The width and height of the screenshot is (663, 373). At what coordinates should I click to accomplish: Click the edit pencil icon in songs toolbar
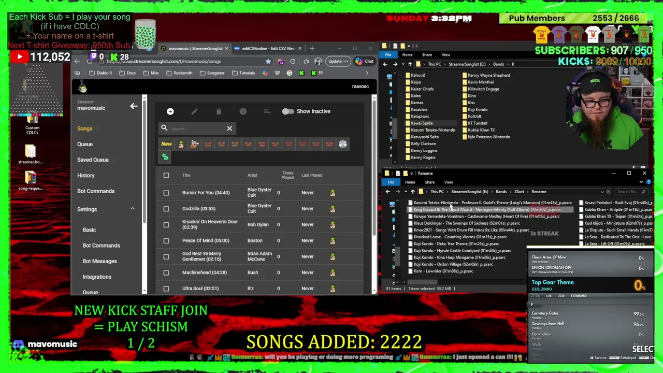pos(194,111)
